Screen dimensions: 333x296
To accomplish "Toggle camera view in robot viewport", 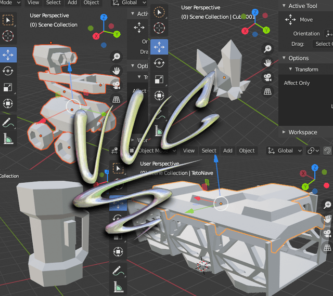I will click(116, 85).
